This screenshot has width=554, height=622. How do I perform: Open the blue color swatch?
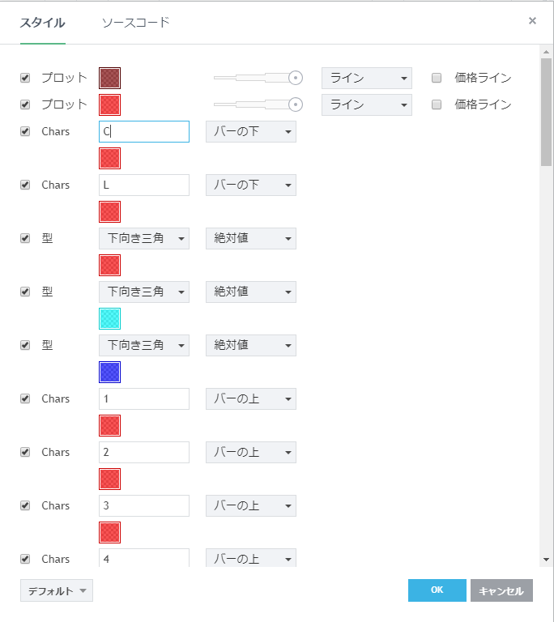pyautogui.click(x=109, y=372)
